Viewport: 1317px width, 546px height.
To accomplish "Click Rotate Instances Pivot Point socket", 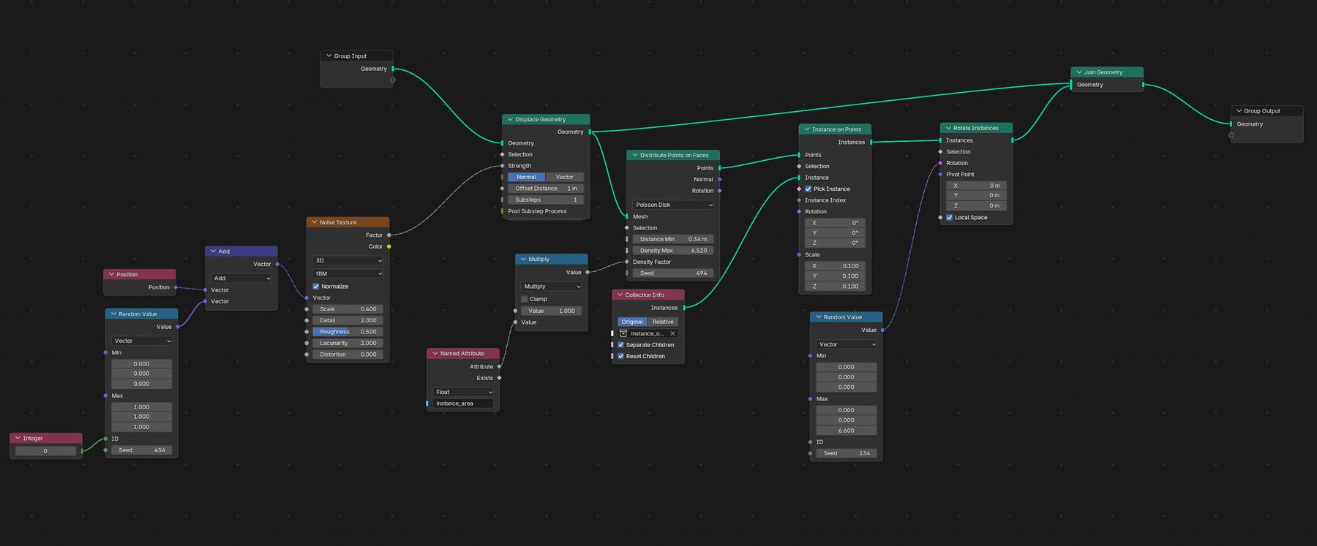I will click(x=940, y=175).
